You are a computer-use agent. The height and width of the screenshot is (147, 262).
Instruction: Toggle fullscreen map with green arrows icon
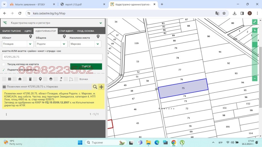(255, 22)
